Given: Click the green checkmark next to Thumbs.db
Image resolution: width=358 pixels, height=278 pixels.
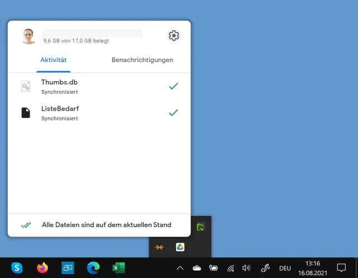Looking at the screenshot, I should (x=173, y=86).
